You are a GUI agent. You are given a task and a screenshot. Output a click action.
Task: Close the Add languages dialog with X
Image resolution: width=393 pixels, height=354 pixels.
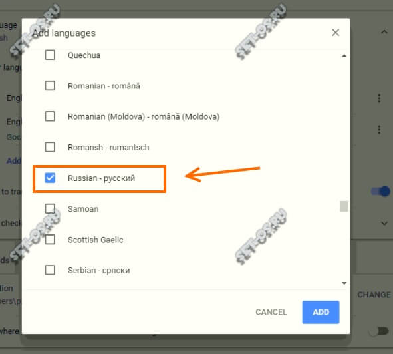tap(335, 33)
